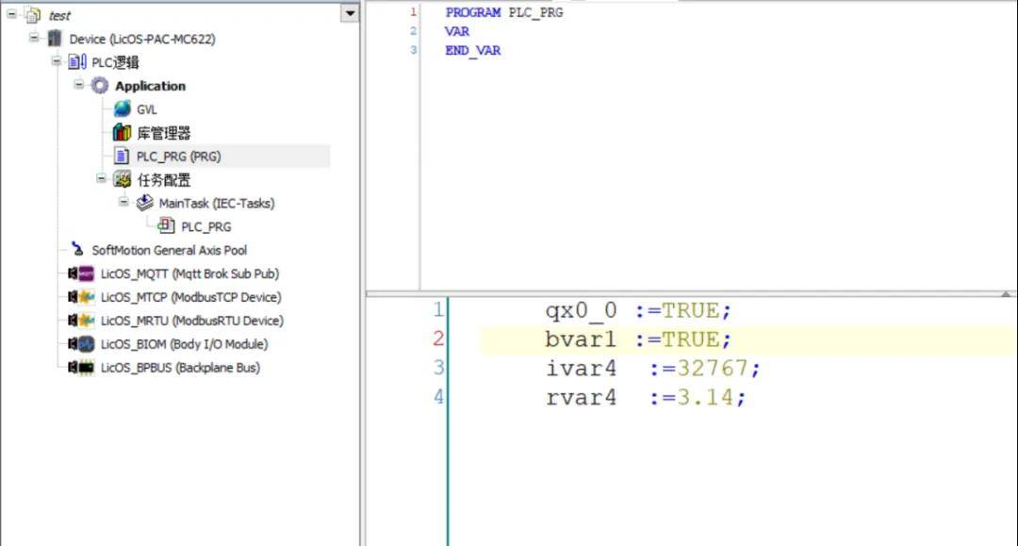The width and height of the screenshot is (1018, 546).
Task: Collapse the test project root node
Action: tap(12, 15)
